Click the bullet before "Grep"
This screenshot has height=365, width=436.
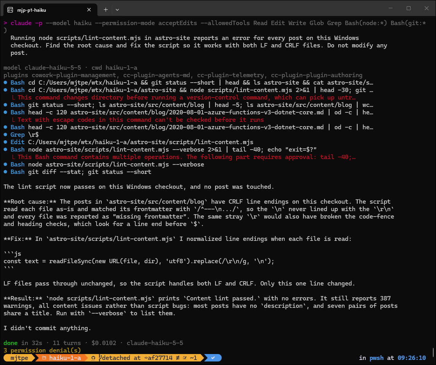5,134
